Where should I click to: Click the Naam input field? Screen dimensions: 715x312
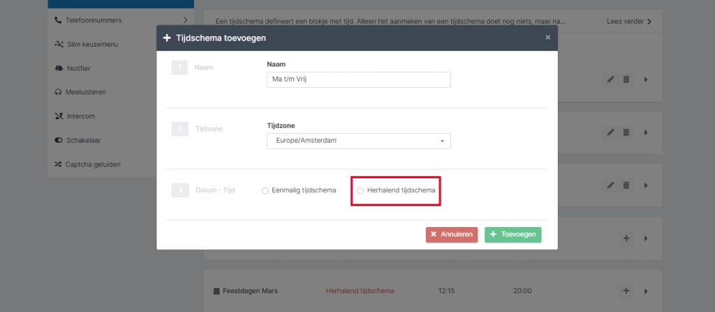point(359,79)
